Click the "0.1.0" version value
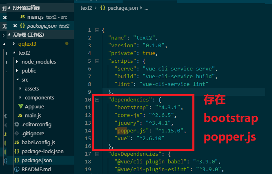 click(x=153, y=46)
